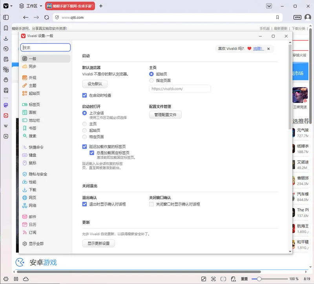Adjust the page zoom slider handle

(x=259, y=279)
